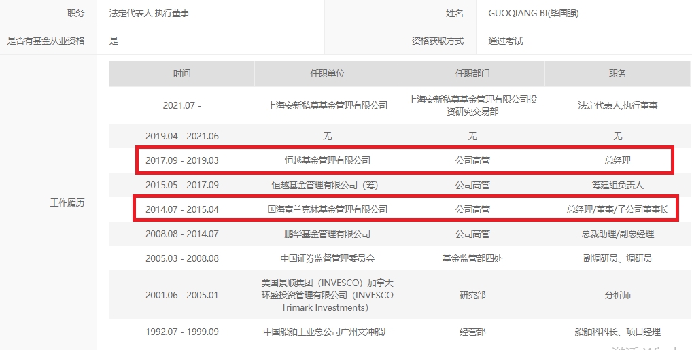The image size is (692, 350).
Task: Click the date cell 2021.07 -
Action: (x=181, y=105)
